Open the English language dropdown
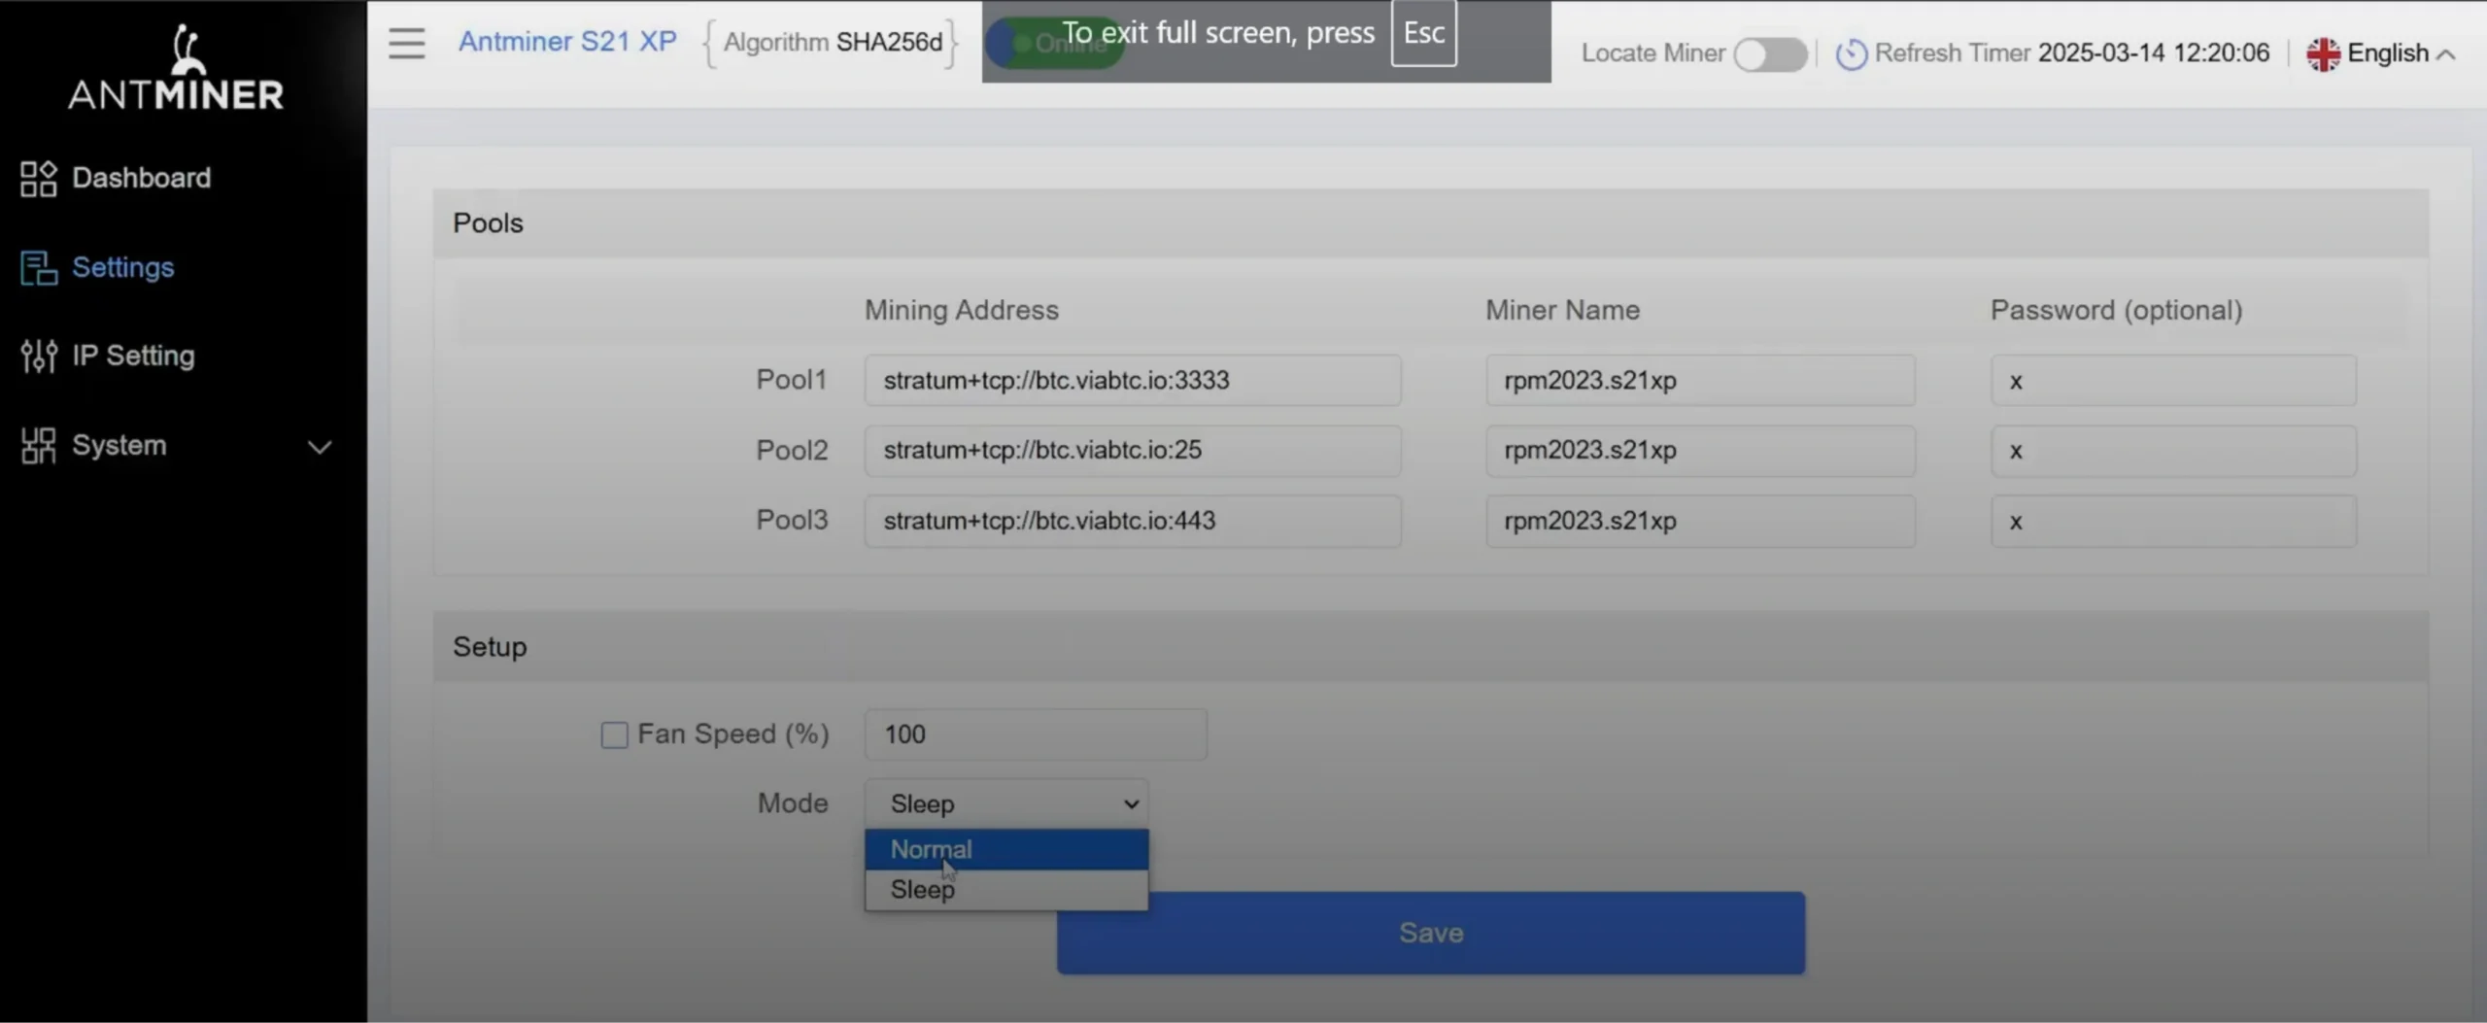The width and height of the screenshot is (2487, 1023). pos(2383,53)
